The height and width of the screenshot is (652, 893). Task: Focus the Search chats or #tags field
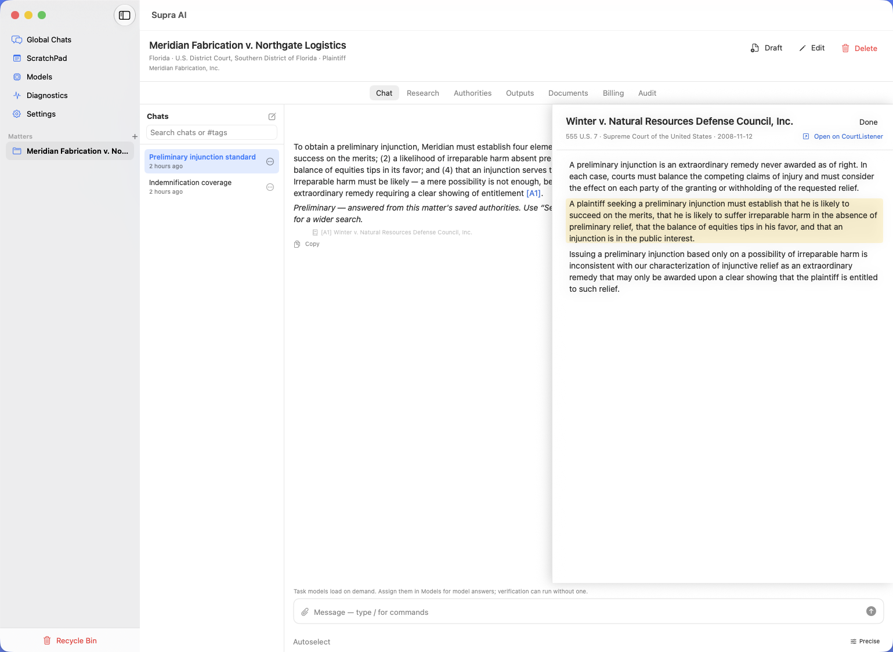point(211,132)
